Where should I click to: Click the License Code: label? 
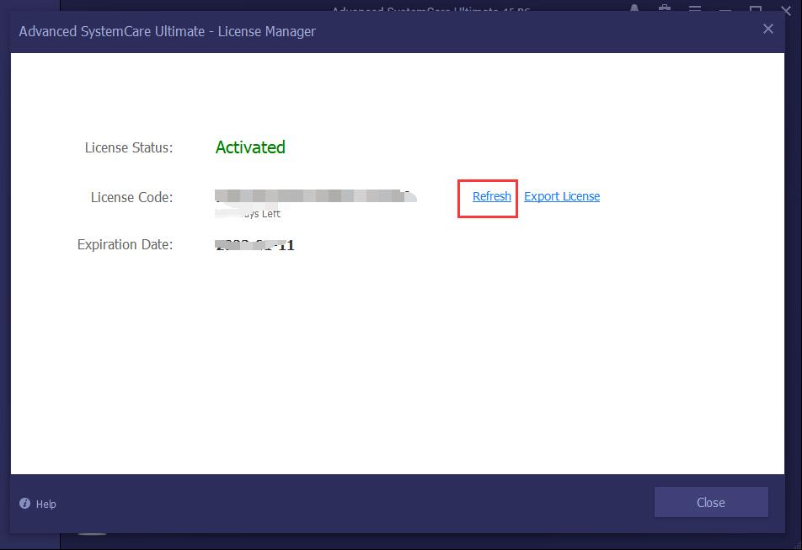(x=131, y=197)
